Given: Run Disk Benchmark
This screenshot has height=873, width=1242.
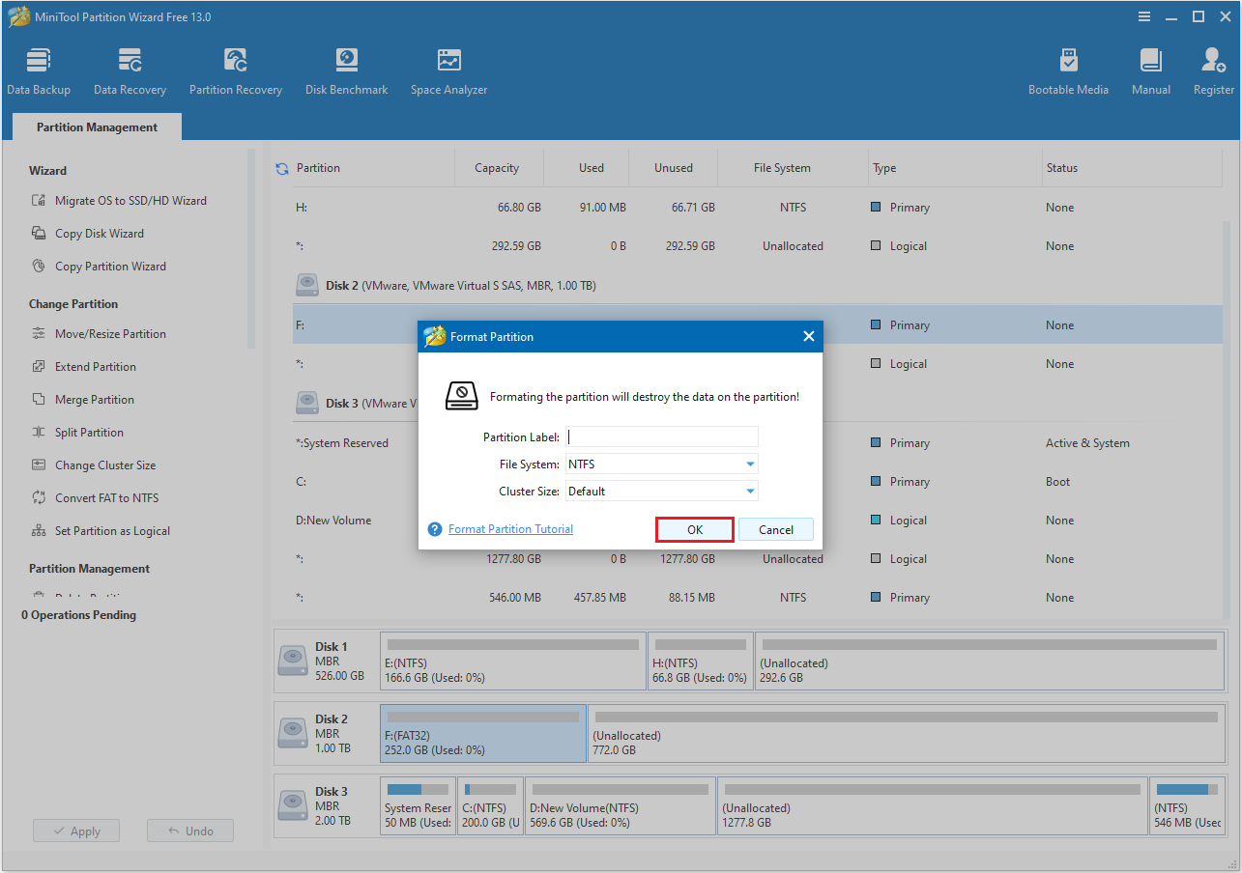Looking at the screenshot, I should tap(346, 68).
